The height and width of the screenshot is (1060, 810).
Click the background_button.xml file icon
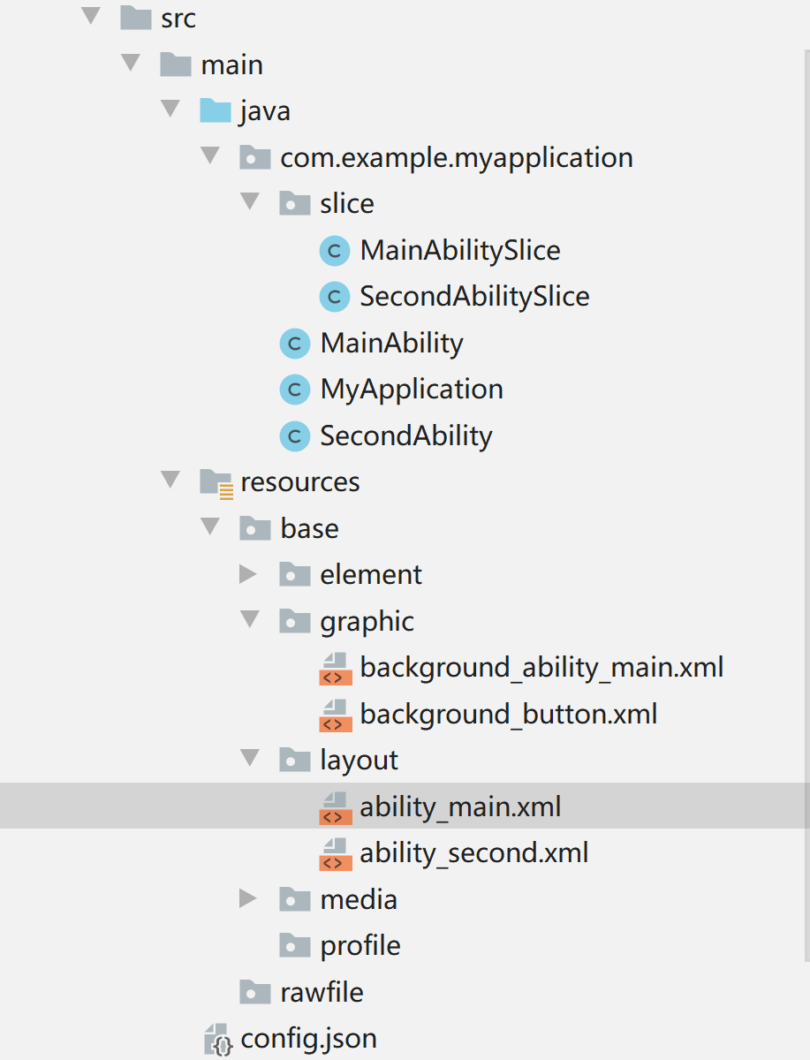(335, 714)
